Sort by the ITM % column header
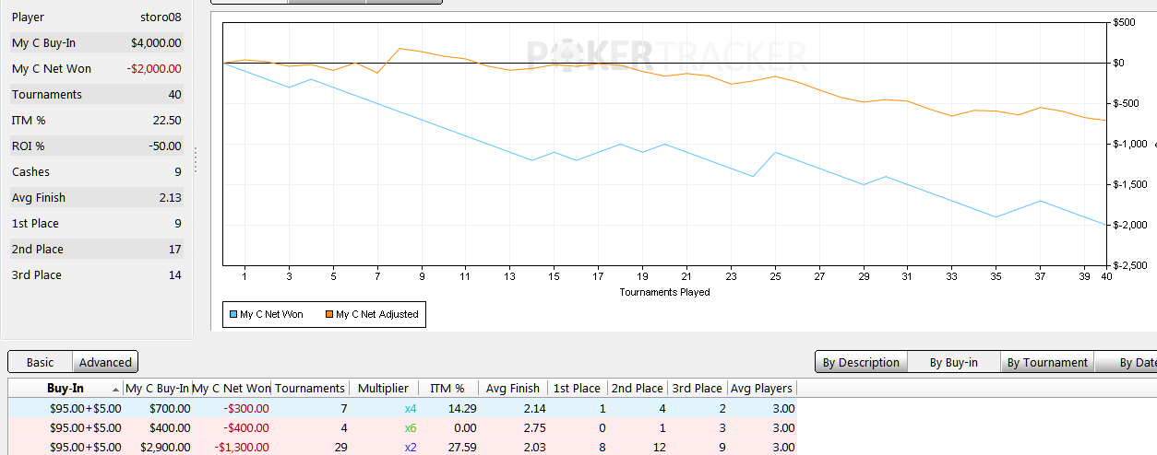The height and width of the screenshot is (455, 1157). pyautogui.click(x=447, y=389)
